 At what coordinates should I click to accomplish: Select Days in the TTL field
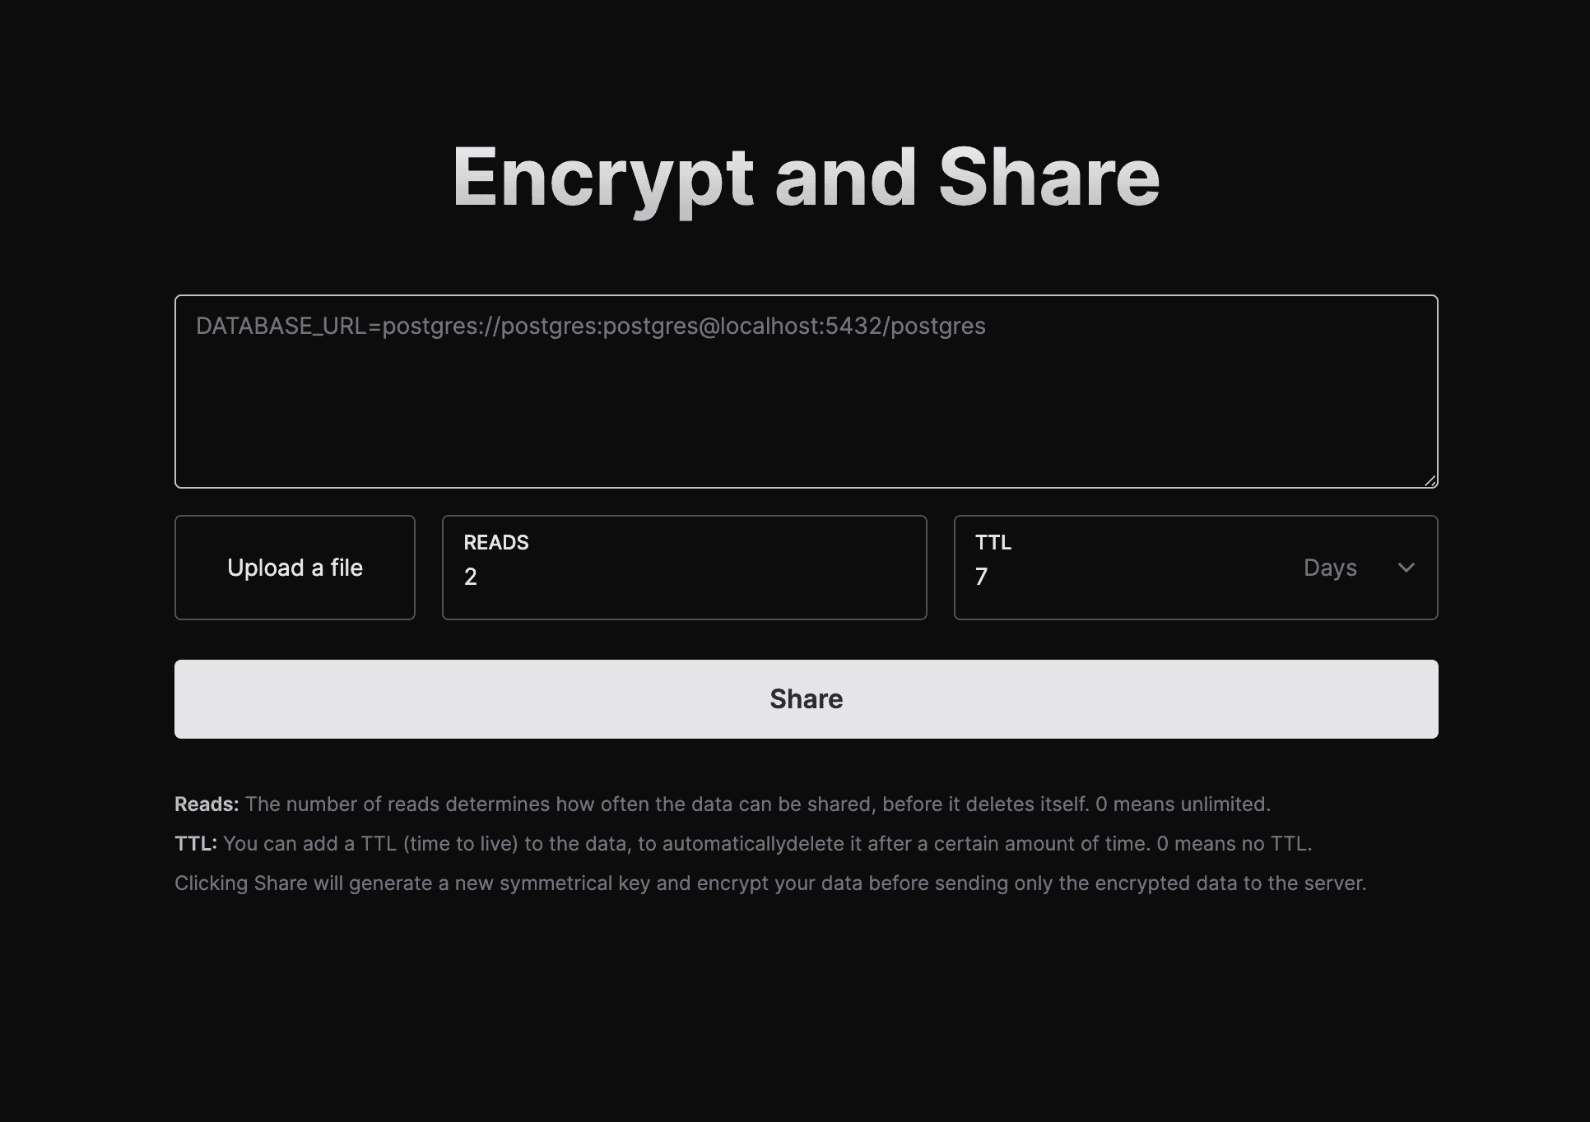(x=1329, y=568)
